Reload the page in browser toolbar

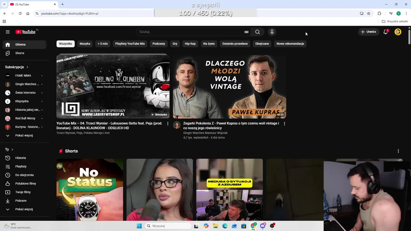20,13
